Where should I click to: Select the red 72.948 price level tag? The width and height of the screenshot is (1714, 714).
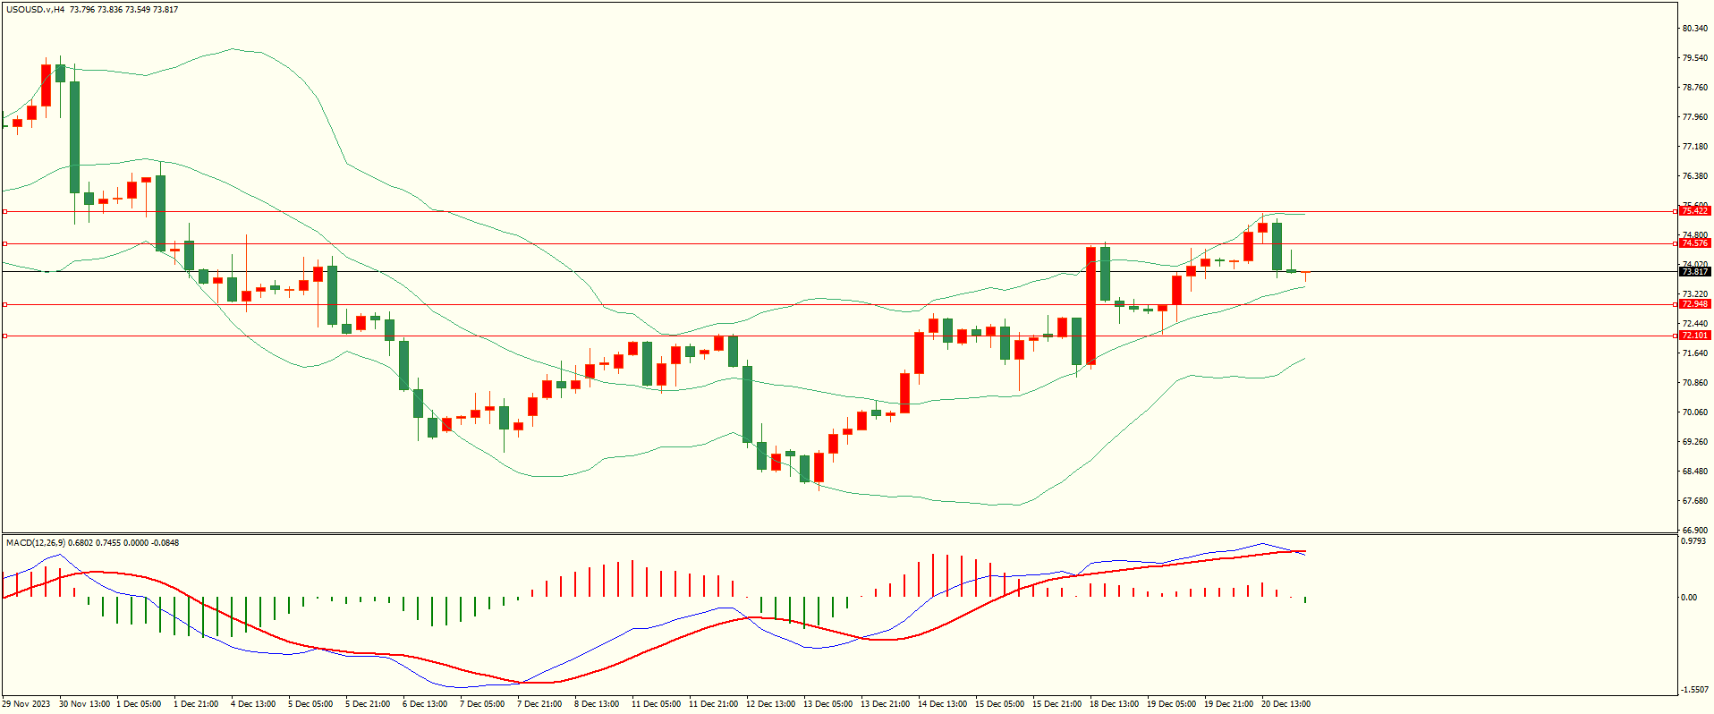1695,304
